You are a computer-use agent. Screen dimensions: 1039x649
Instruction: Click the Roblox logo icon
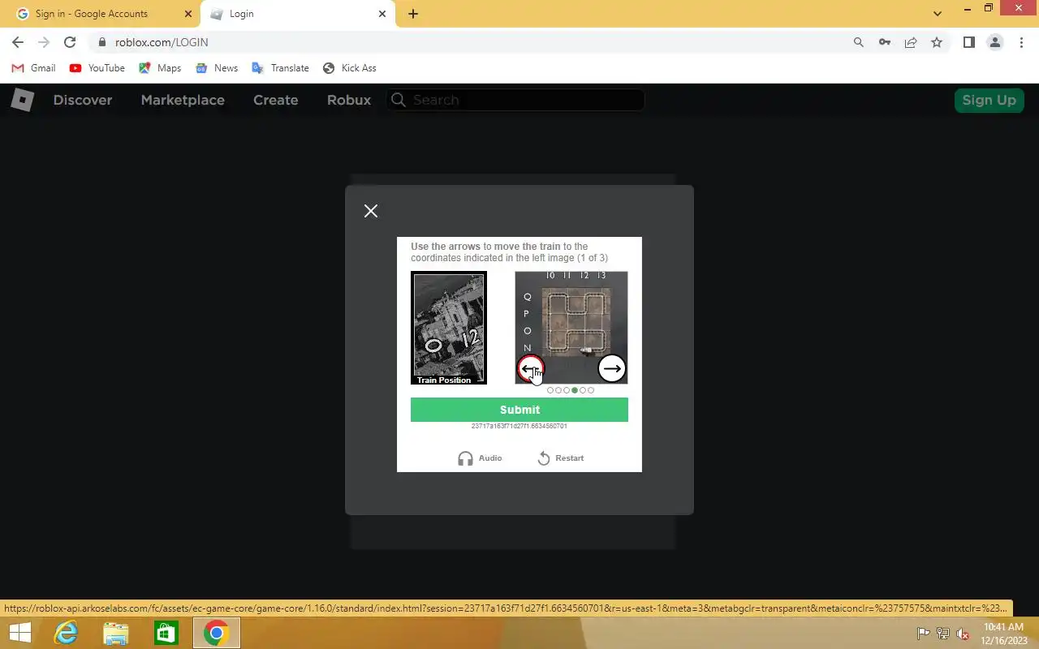(22, 100)
